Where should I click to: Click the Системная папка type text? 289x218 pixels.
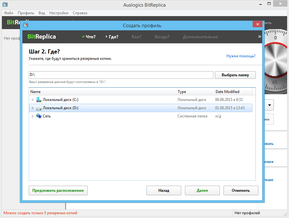tap(192, 116)
